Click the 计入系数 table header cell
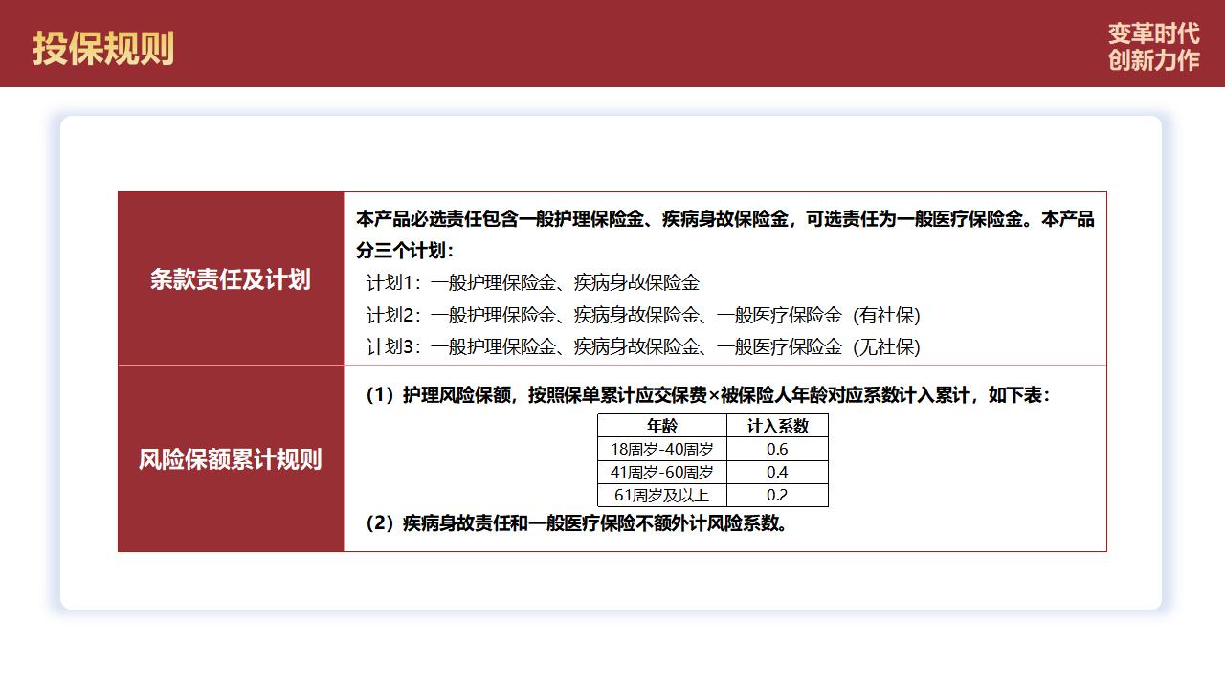The height and width of the screenshot is (689, 1225). tap(777, 426)
